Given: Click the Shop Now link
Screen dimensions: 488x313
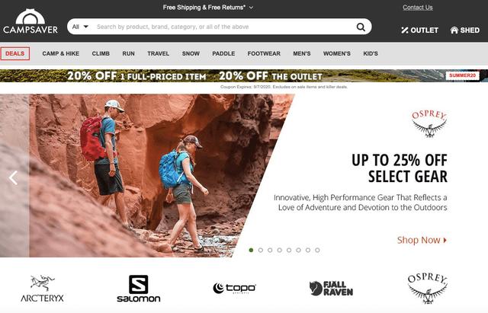Looking at the screenshot, I should pos(422,240).
